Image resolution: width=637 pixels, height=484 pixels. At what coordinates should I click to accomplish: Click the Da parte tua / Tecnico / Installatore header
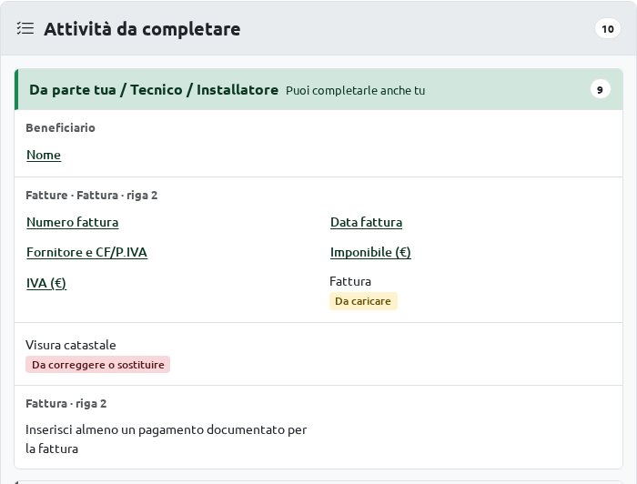154,90
